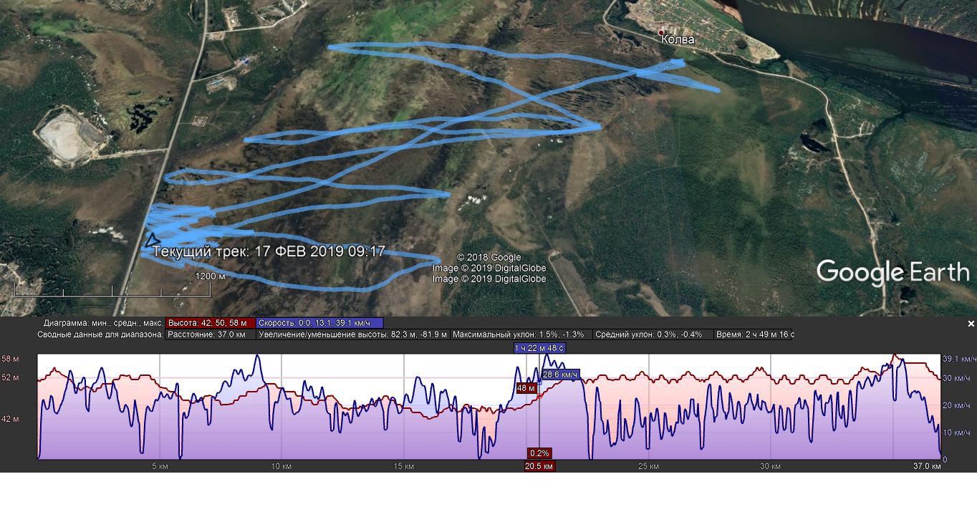Screen dimensions: 977x517
Task: Select the 20.5 км distance marker
Action: click(539, 466)
